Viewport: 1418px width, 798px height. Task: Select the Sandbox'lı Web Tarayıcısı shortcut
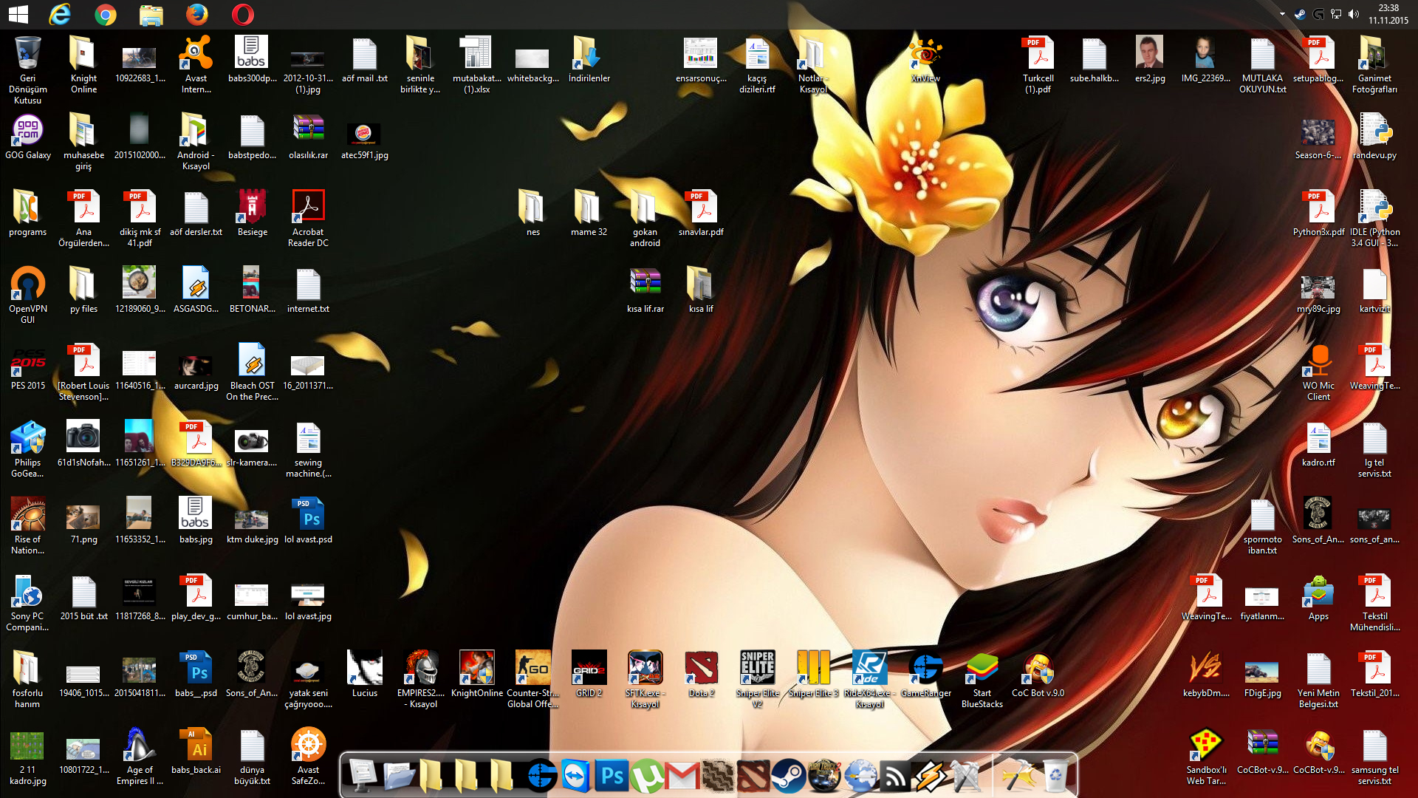click(1207, 757)
